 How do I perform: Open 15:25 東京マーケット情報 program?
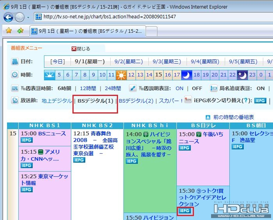coord(44,180)
